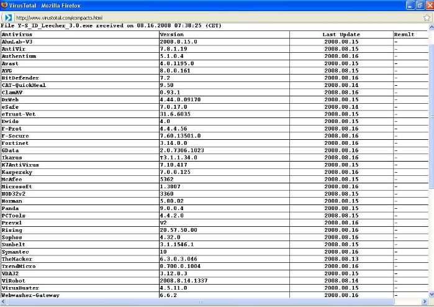Viewport: 434px width, 307px height.
Task: Select the F-Secure antivirus name
Action: 16,135
